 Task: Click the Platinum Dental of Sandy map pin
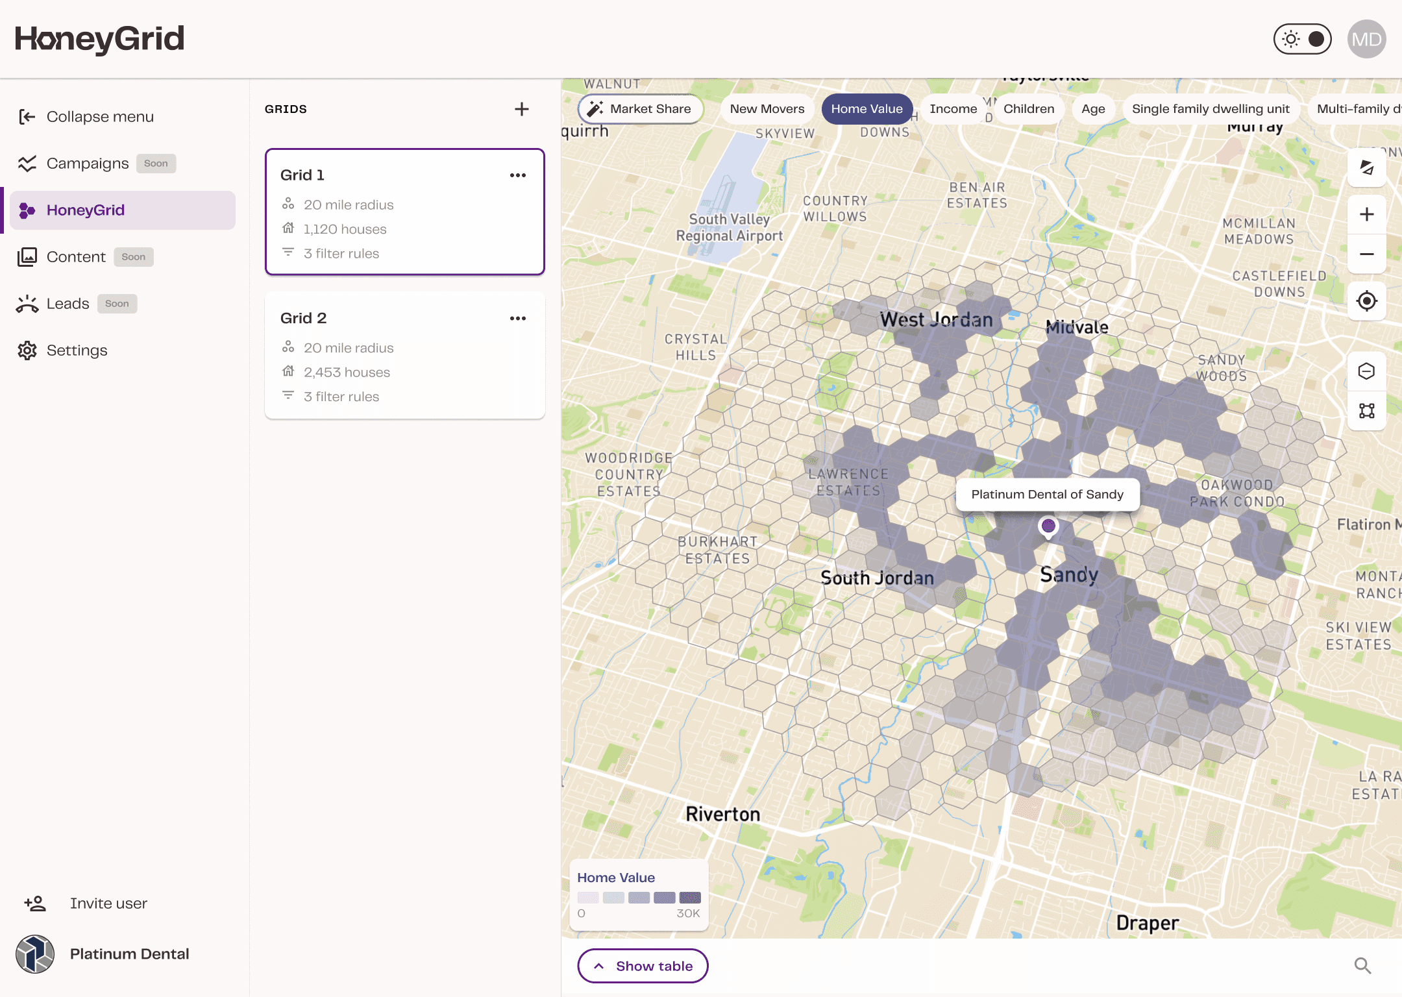[1048, 527]
